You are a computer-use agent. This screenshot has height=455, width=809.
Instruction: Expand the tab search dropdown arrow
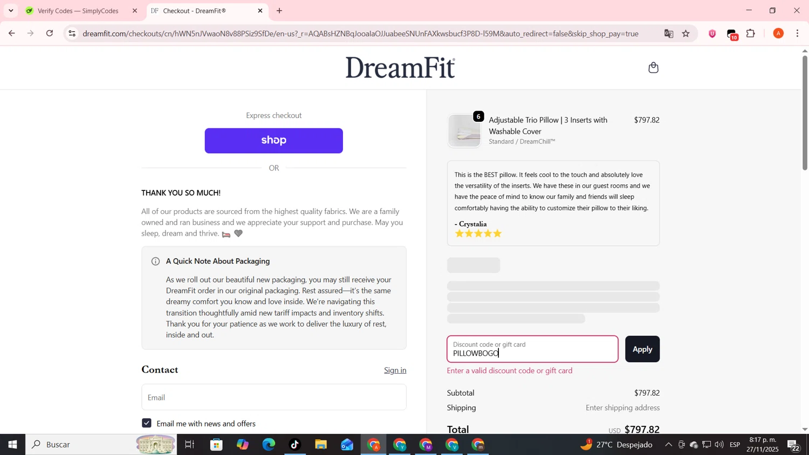[x=11, y=11]
